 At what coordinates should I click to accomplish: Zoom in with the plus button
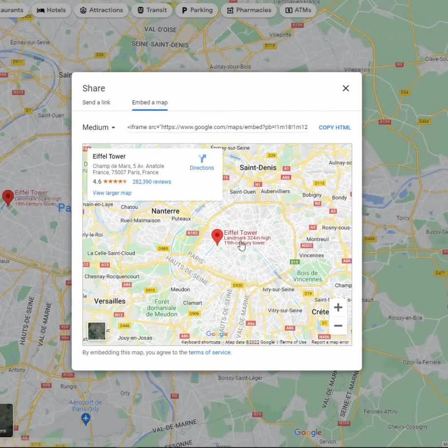point(338,307)
